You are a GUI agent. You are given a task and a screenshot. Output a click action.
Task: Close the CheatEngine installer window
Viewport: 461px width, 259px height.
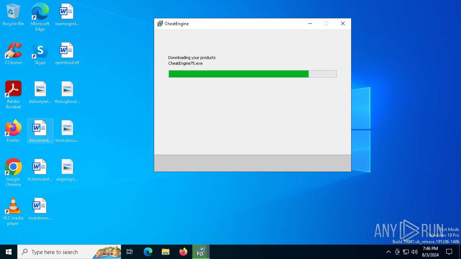point(343,24)
